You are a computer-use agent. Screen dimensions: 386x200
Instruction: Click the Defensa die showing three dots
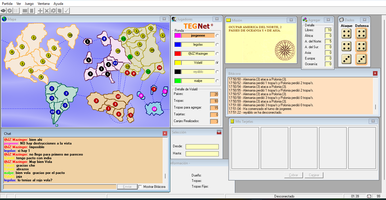tap(361, 59)
